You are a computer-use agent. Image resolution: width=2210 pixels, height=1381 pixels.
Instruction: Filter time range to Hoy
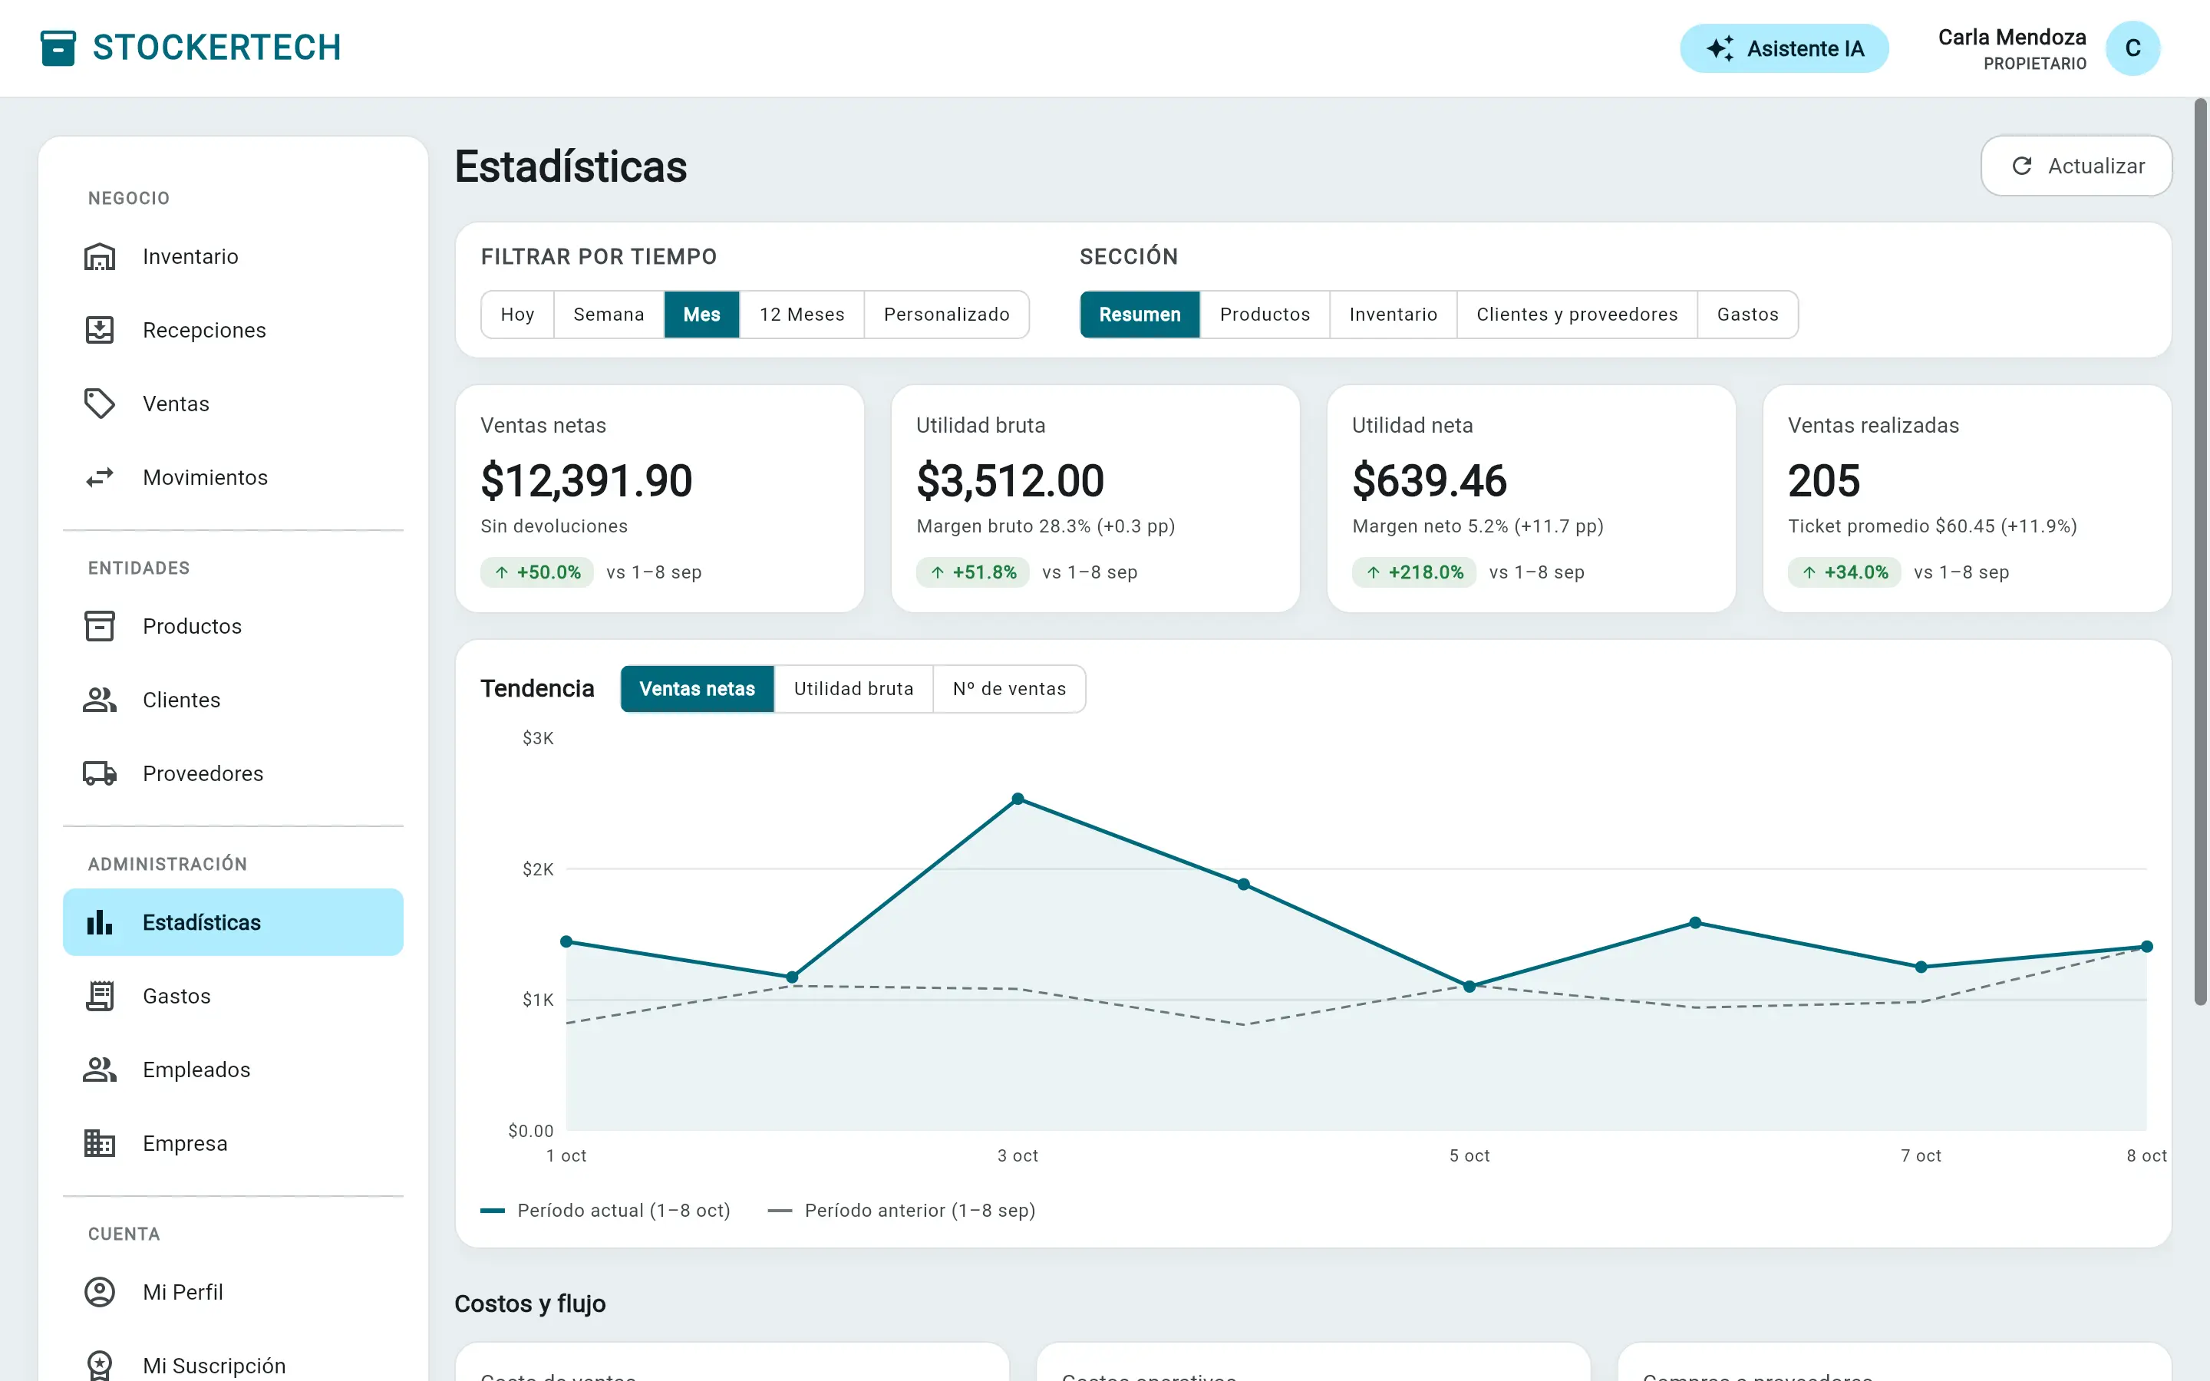pos(517,315)
